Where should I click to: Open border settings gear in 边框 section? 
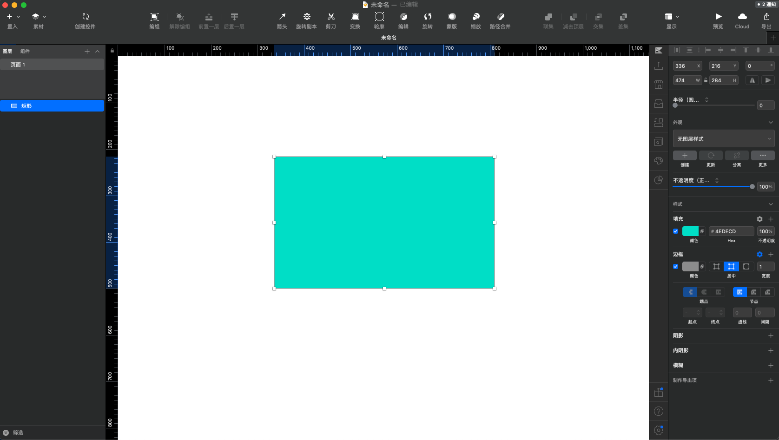(759, 254)
